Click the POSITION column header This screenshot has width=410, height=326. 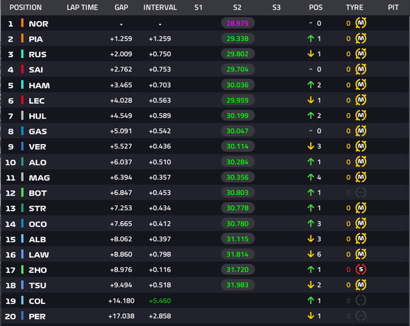tap(26, 8)
